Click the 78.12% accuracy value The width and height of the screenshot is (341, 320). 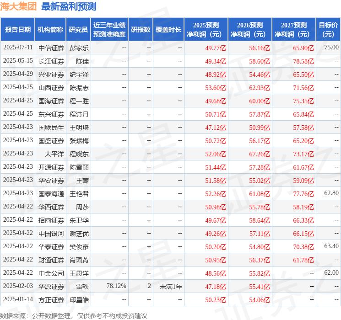coord(116,286)
